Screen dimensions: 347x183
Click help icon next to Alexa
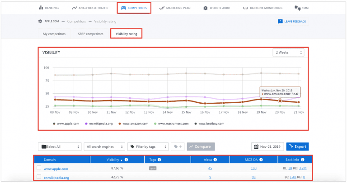(215, 160)
